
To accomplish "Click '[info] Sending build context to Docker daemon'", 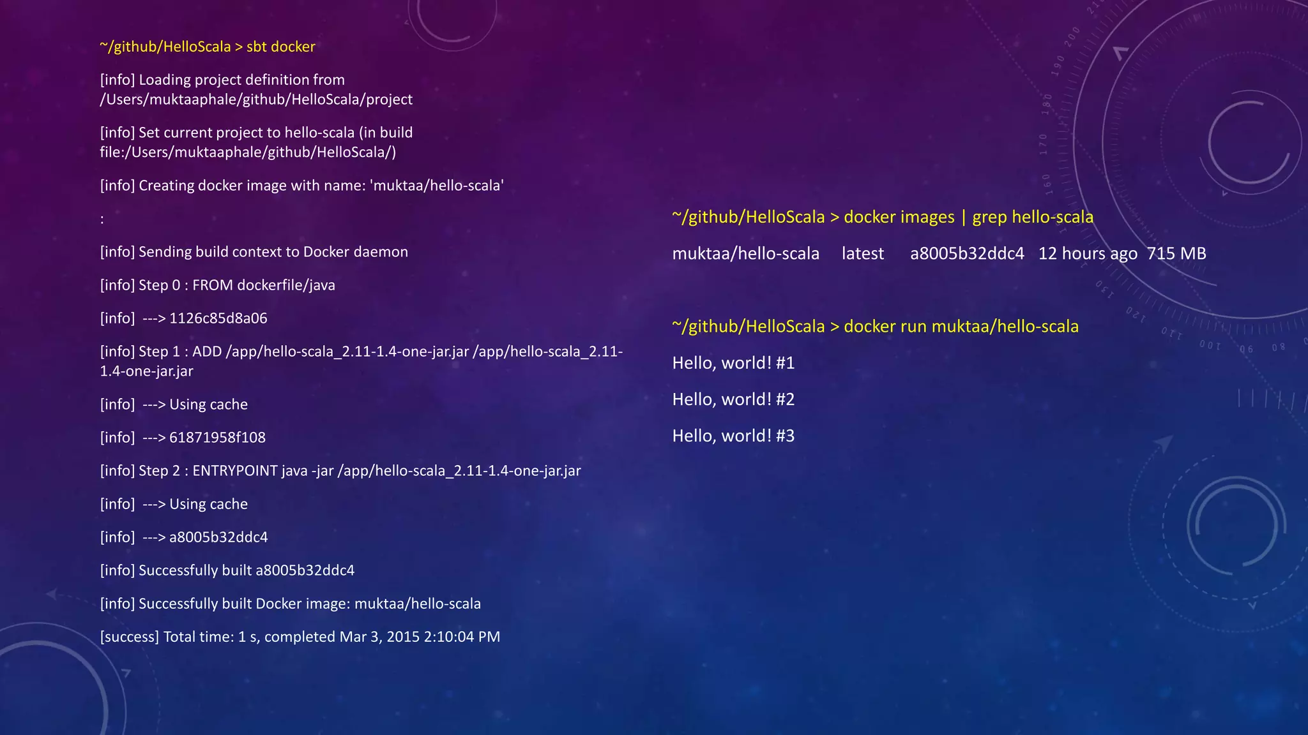I will point(254,252).
